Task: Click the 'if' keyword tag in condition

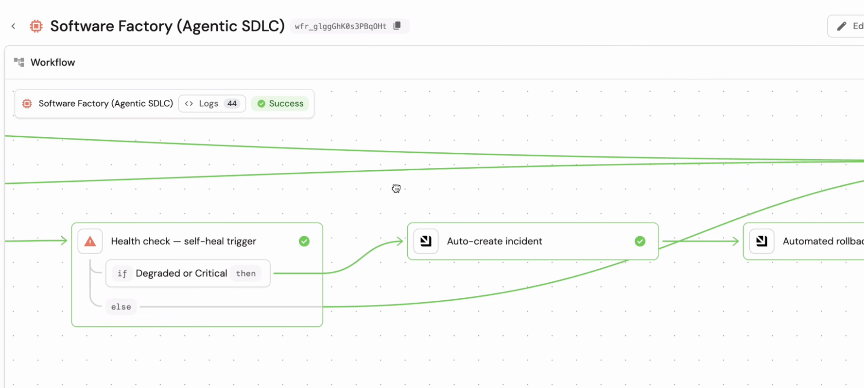Action: click(x=122, y=274)
